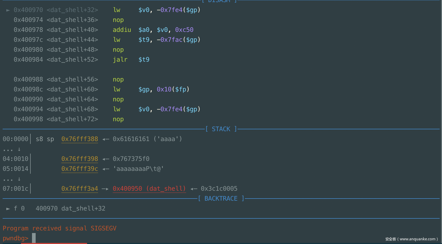Click the jalr $t9 instruction line
Screen dimensions: 442x244
tap(131, 60)
